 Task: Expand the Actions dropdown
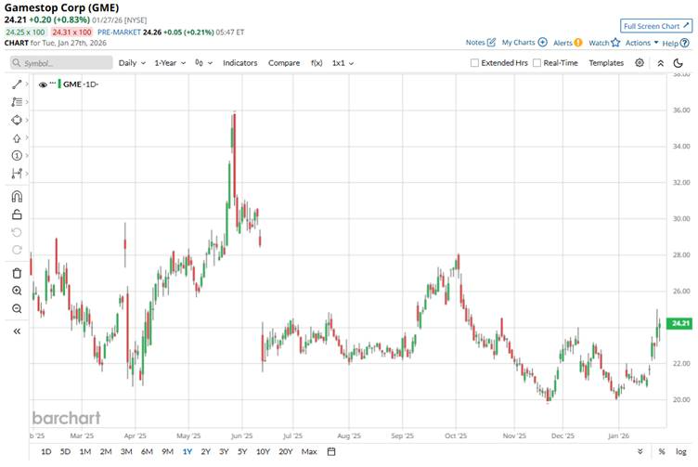coord(641,43)
